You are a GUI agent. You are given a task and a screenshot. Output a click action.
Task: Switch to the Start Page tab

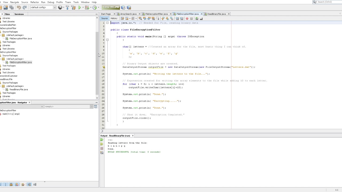(106, 14)
